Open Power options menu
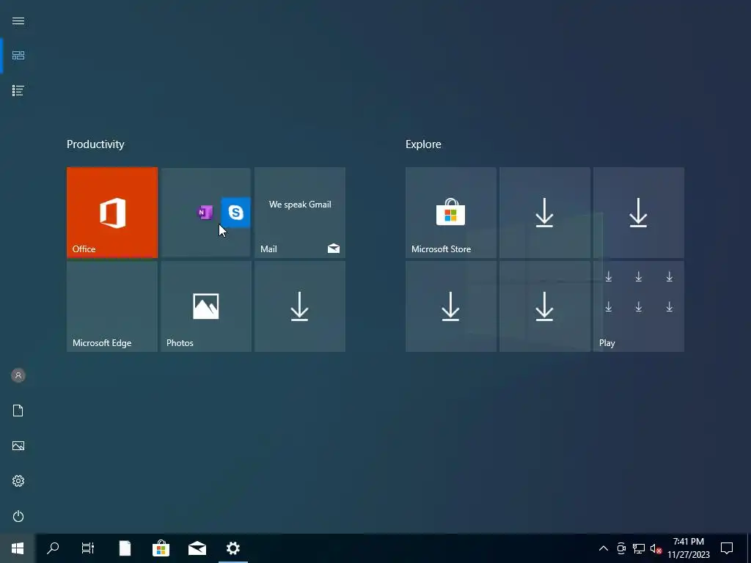Image resolution: width=751 pixels, height=563 pixels. coord(18,516)
